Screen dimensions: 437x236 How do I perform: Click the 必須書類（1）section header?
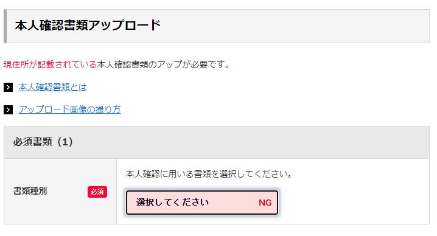43,142
